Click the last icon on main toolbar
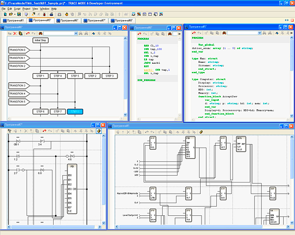295x235 pixels. click(161, 14)
